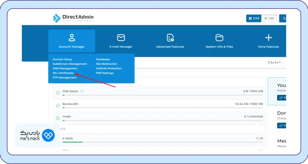Screen dimensions: 308x164
Task: Click the Pars Pack logo
Action: [x=37, y=135]
